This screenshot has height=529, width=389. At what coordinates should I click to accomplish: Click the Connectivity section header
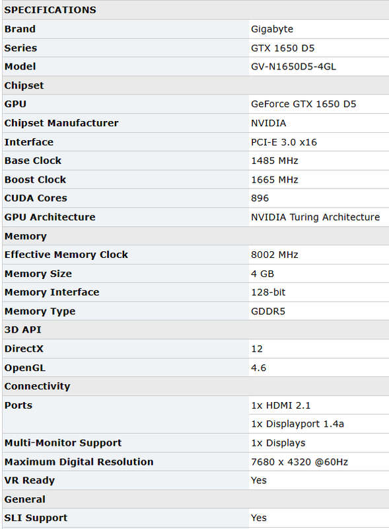point(37,386)
